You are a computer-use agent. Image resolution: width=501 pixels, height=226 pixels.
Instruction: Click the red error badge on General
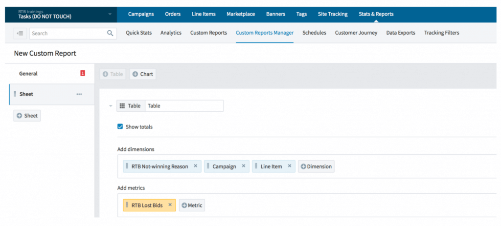click(83, 73)
